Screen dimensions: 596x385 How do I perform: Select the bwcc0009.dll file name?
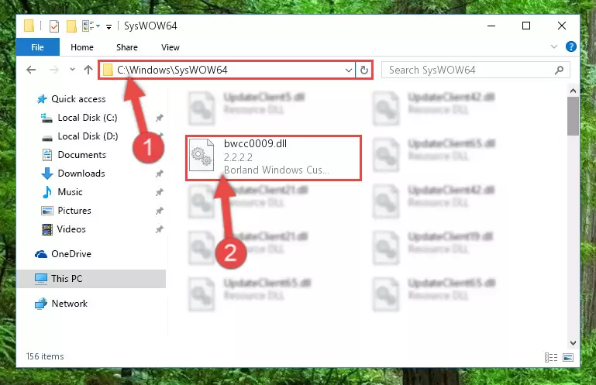pyautogui.click(x=255, y=143)
